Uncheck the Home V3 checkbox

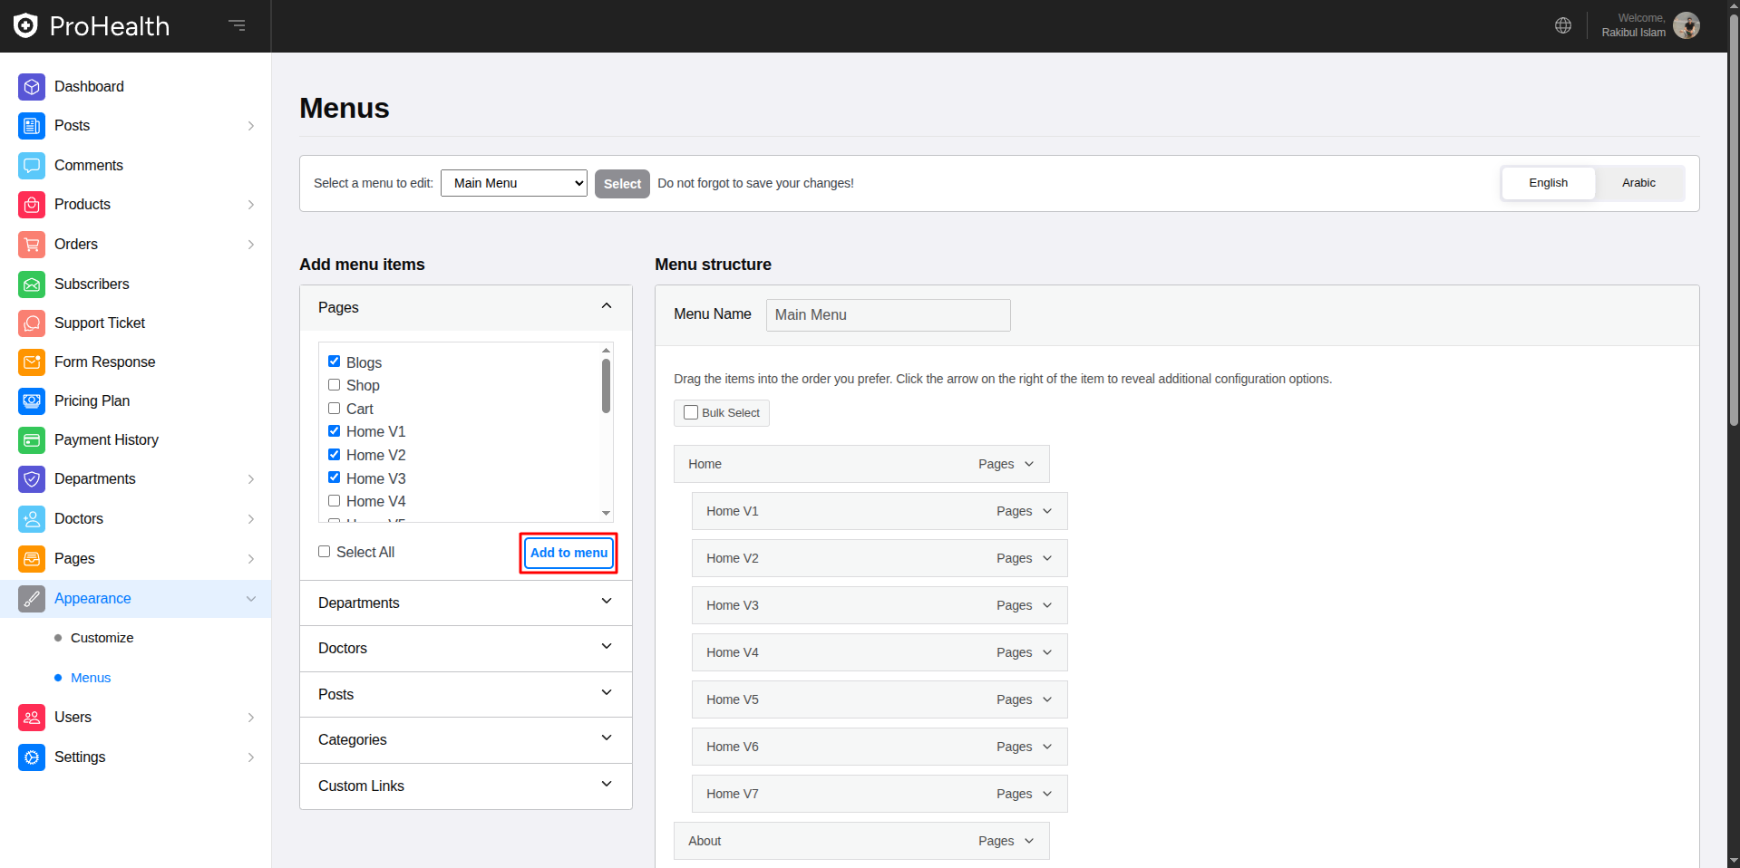coord(334,477)
